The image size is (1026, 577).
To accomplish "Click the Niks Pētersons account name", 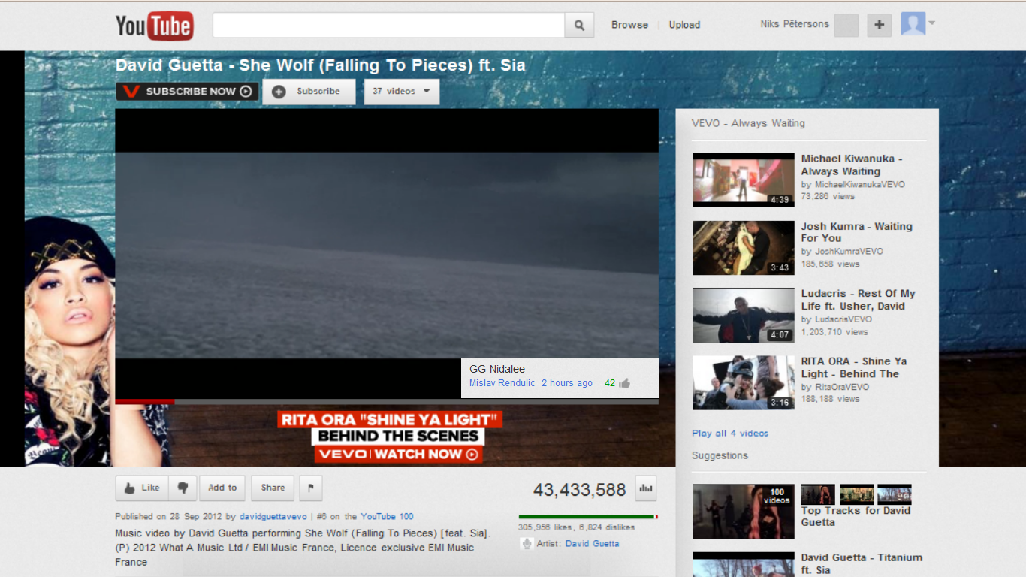I will pyautogui.click(x=795, y=24).
